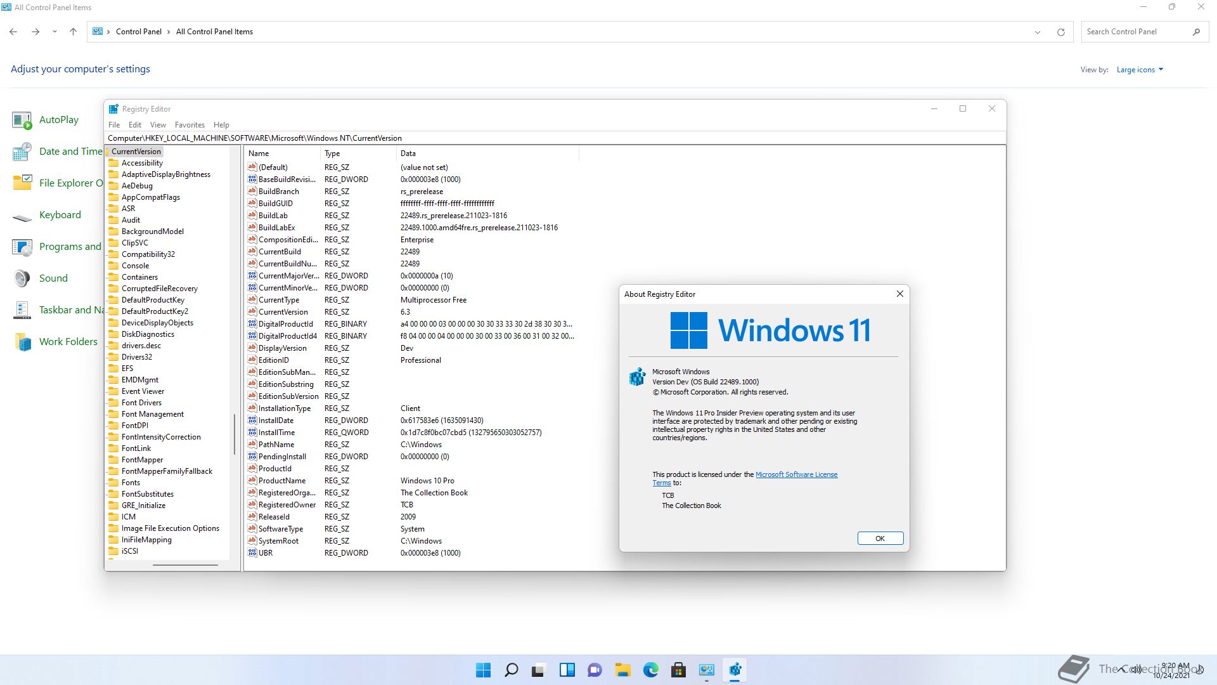Open the Edit menu in Registry Editor

coord(135,125)
